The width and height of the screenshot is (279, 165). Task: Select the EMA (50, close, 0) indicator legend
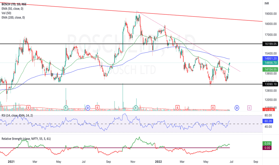(x=12, y=9)
